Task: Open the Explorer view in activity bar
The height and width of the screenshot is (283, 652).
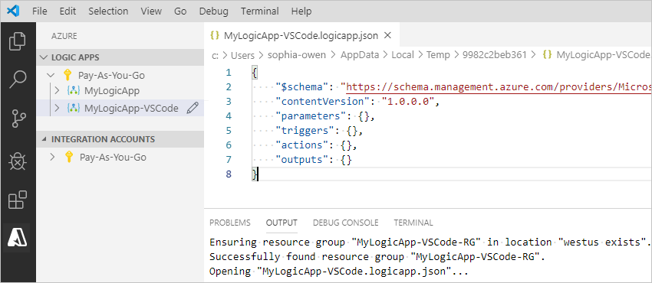Action: coord(18,41)
